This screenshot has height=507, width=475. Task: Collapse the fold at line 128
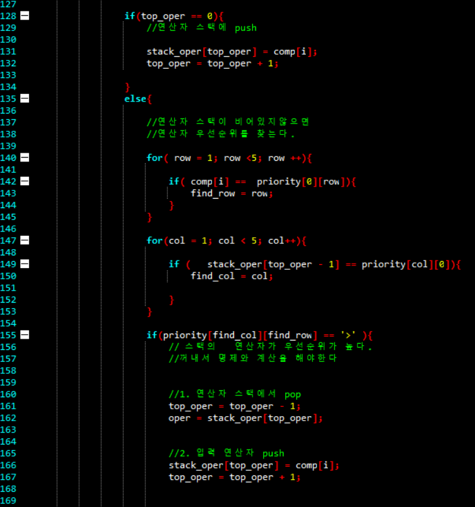[25, 16]
